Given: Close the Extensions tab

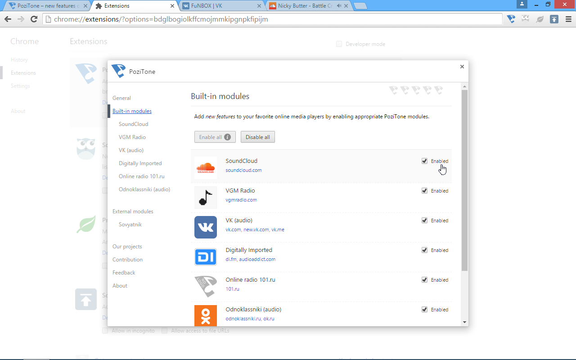Looking at the screenshot, I should coord(172,6).
